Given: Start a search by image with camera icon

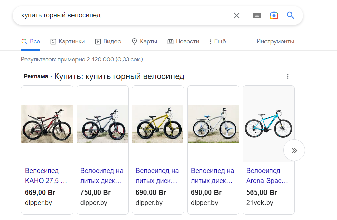Looking at the screenshot, I should pyautogui.click(x=274, y=15).
